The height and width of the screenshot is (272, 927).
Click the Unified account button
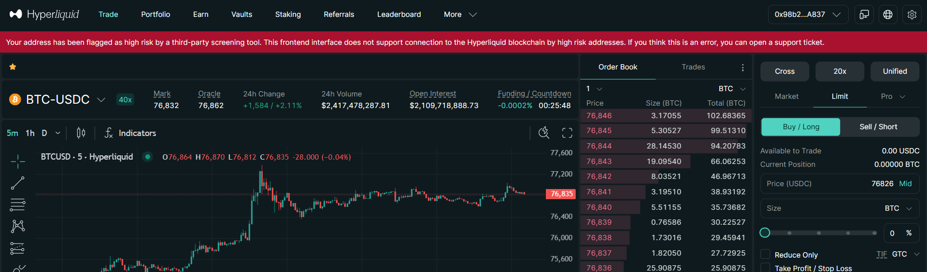click(895, 71)
